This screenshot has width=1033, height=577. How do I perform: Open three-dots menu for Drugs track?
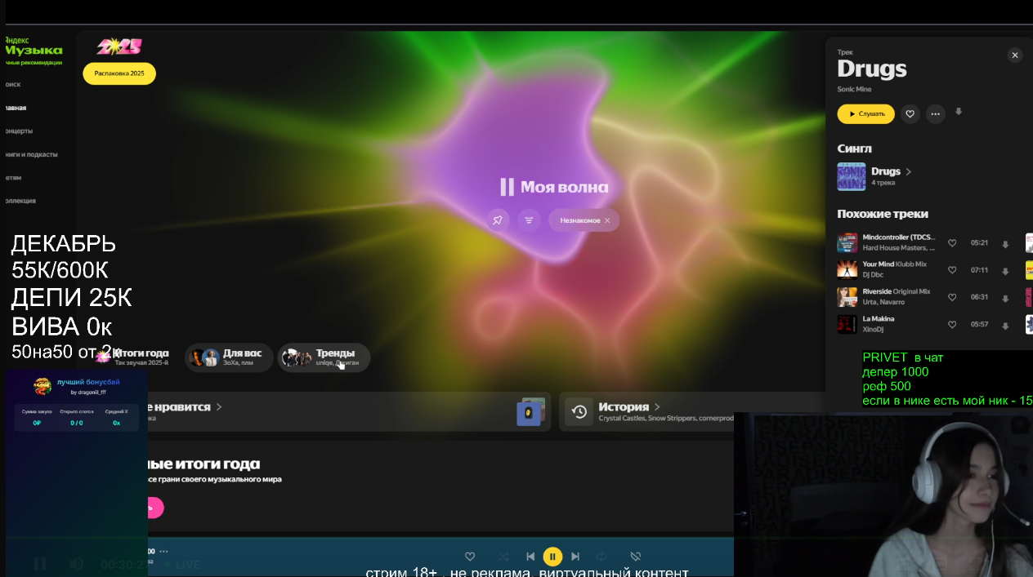(935, 114)
